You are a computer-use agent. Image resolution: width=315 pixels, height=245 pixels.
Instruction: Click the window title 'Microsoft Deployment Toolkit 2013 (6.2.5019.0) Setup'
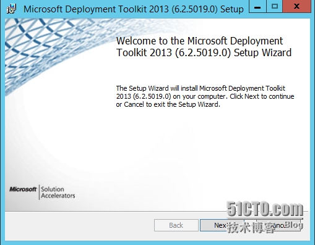pos(134,9)
